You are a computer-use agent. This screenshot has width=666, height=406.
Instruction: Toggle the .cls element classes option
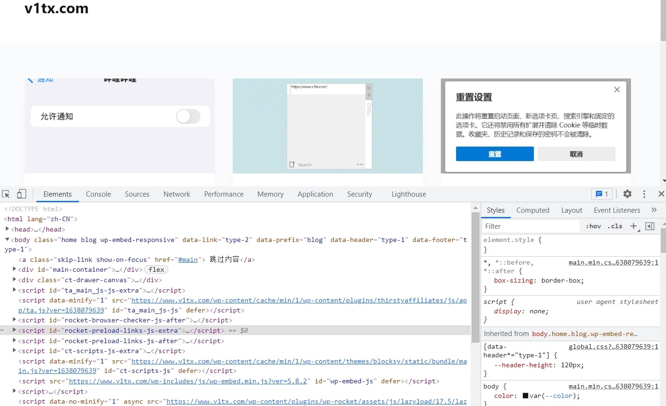(615, 226)
